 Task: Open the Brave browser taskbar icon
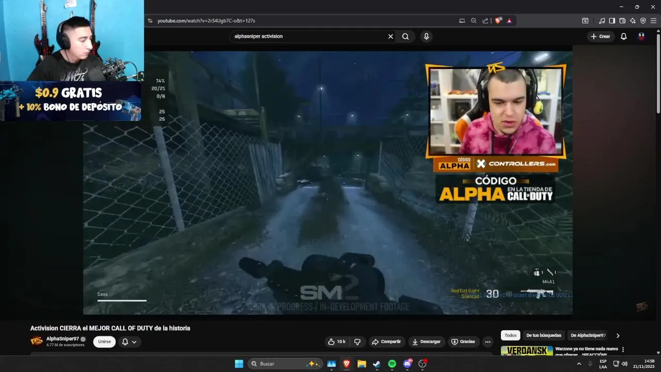point(347,364)
